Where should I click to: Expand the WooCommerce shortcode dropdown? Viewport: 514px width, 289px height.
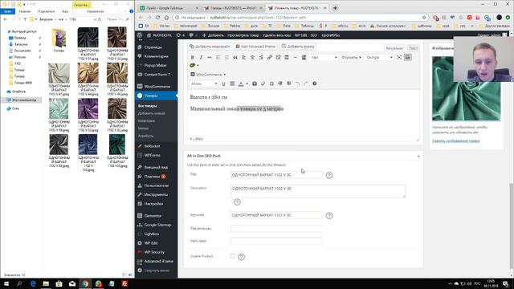[x=208, y=75]
